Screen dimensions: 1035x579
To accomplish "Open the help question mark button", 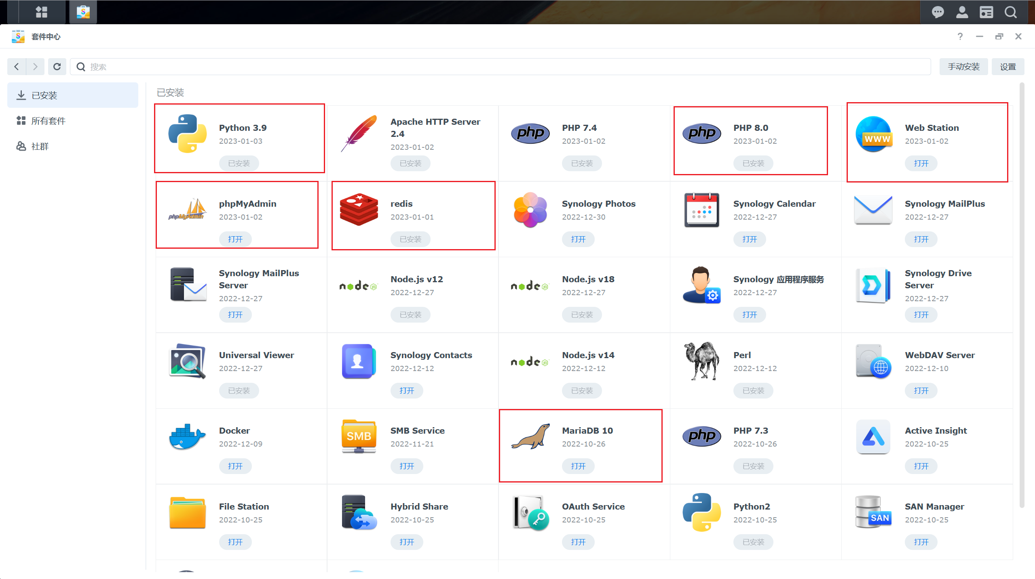I will pos(960,36).
